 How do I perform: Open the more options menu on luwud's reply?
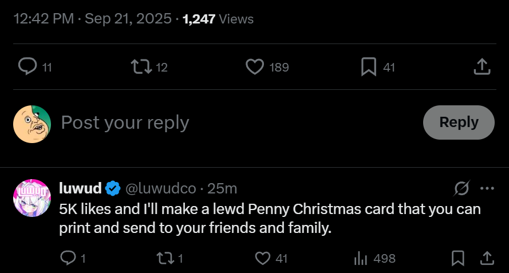pos(487,188)
